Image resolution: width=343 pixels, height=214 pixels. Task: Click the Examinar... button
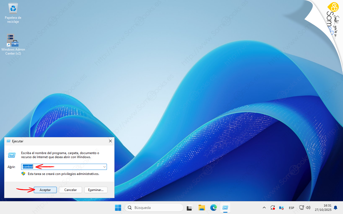(96, 190)
